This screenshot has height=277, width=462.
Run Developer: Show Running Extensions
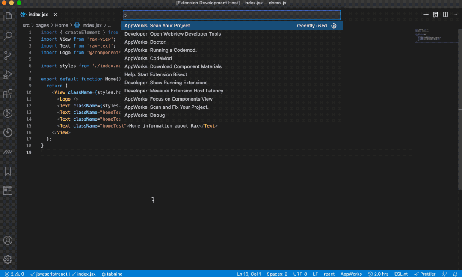(x=231, y=83)
